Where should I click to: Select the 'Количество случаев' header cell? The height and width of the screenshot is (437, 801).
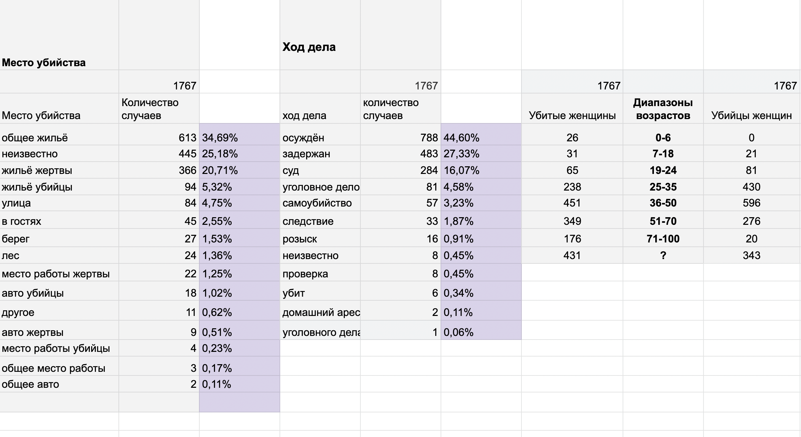click(x=159, y=108)
